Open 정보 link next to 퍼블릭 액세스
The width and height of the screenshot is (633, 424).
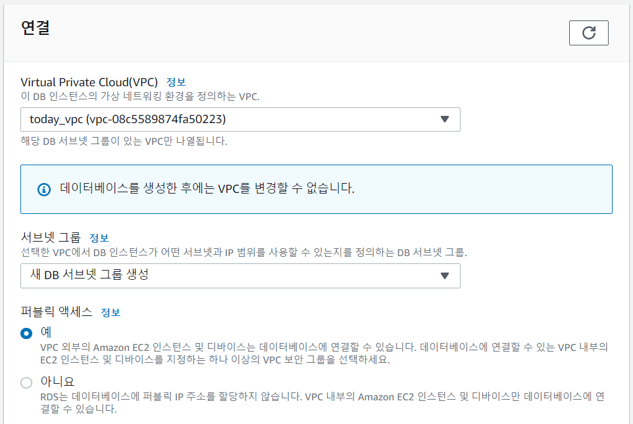tap(110, 312)
